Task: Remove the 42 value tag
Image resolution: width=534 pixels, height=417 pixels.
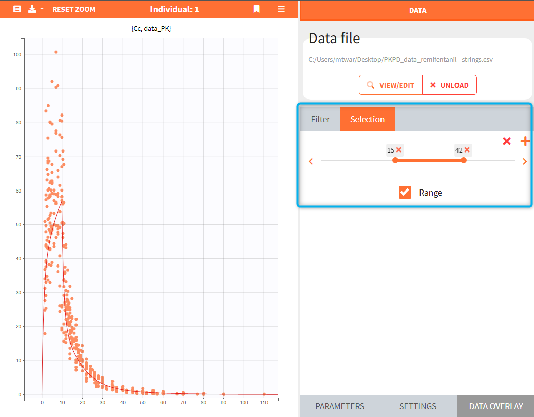Action: point(467,150)
